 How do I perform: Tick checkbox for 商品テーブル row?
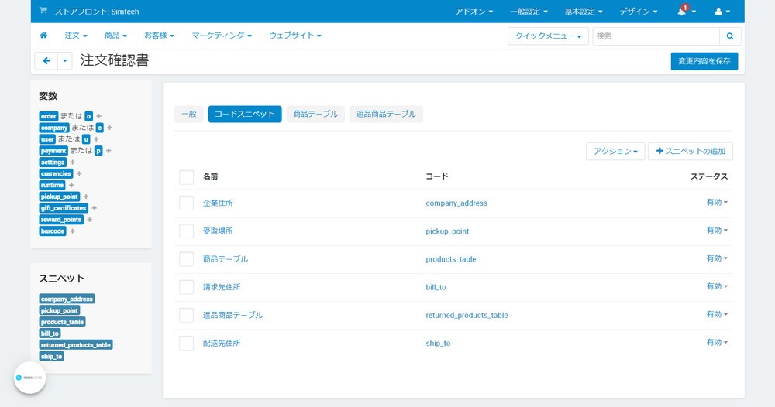(186, 259)
